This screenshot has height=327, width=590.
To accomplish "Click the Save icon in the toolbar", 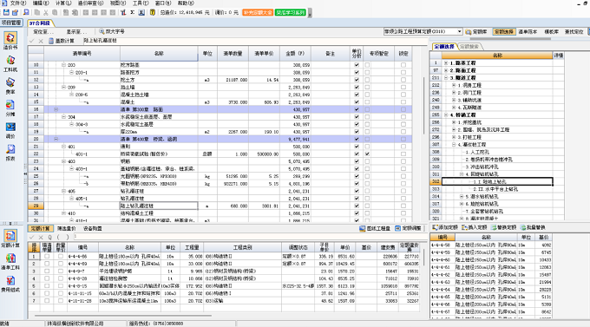I will [x=6, y=12].
